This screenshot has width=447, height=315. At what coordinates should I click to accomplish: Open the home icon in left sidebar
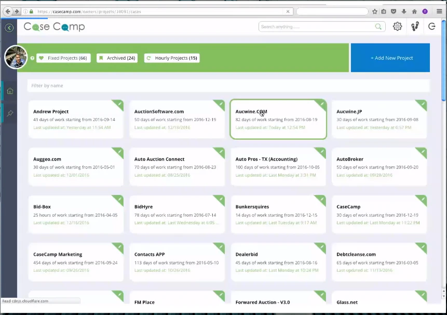point(10,91)
